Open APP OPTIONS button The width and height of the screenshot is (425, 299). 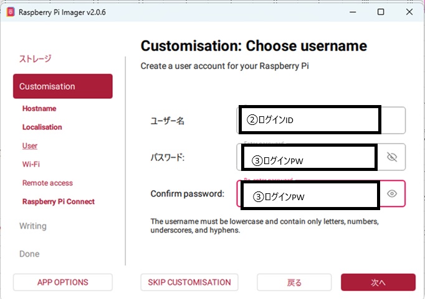coord(62,282)
